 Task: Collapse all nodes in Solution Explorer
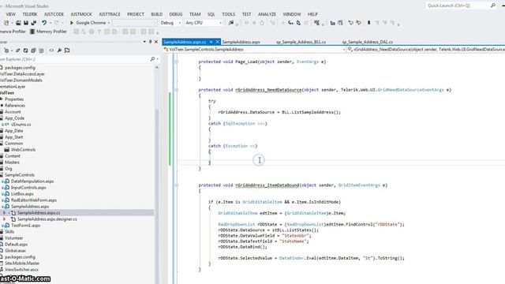(33, 50)
